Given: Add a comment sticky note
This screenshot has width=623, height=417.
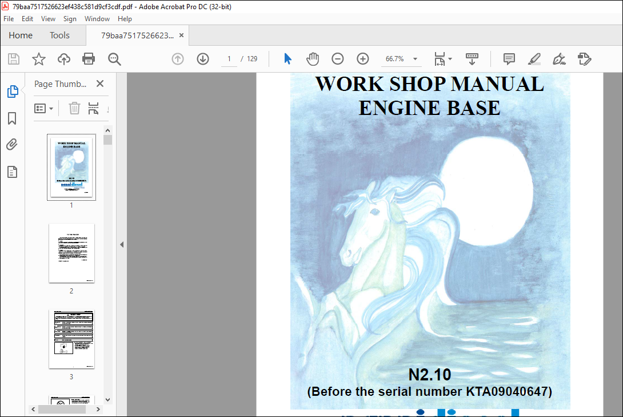Looking at the screenshot, I should coord(509,59).
